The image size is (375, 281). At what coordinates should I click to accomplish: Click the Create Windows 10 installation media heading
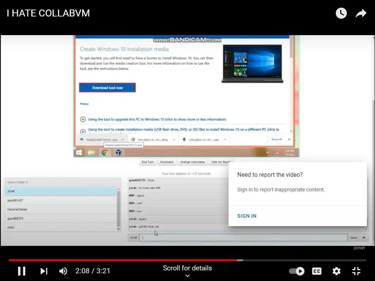click(124, 49)
